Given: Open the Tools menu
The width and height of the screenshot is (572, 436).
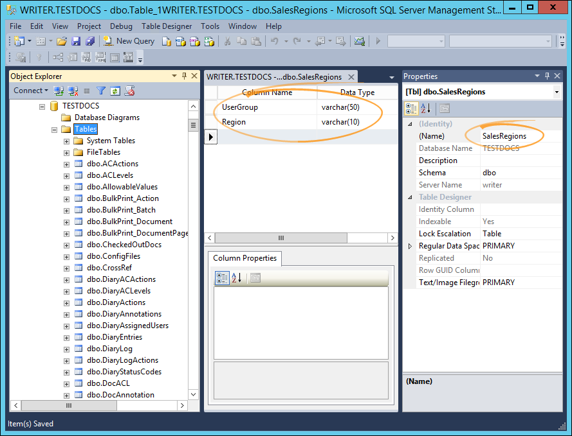Looking at the screenshot, I should pyautogui.click(x=210, y=26).
